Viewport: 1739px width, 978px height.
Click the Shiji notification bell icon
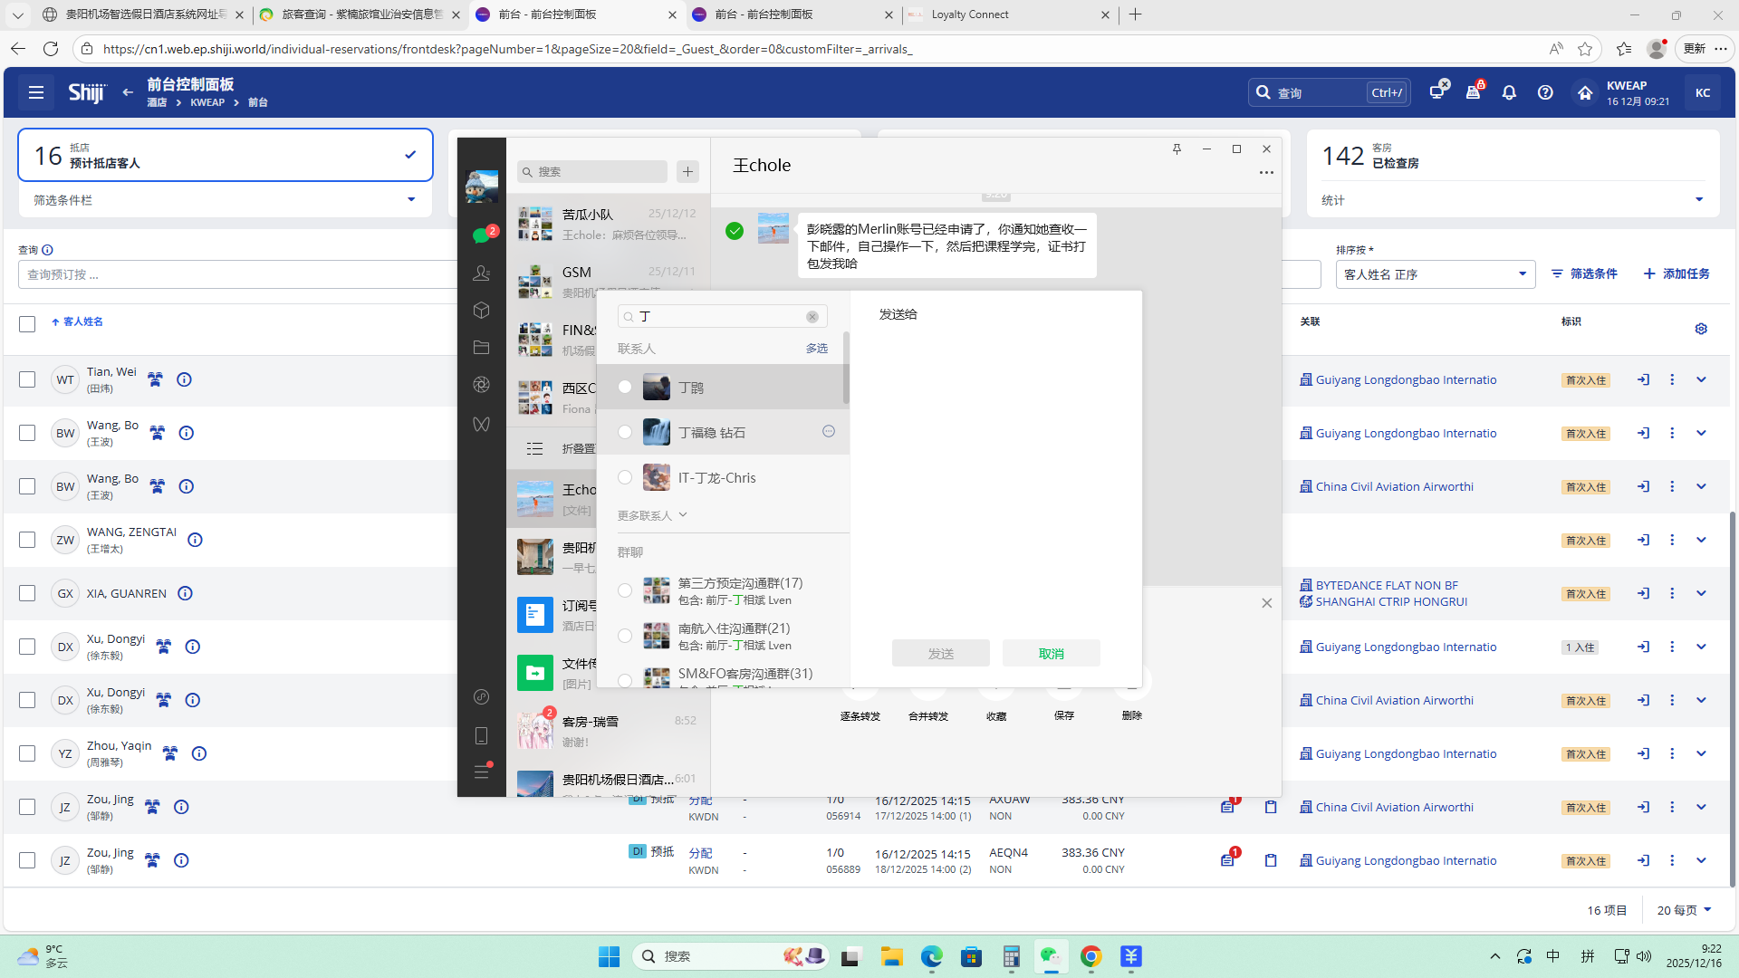click(1509, 92)
